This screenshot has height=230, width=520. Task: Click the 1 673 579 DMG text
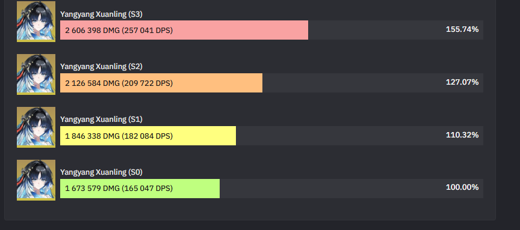92,189
